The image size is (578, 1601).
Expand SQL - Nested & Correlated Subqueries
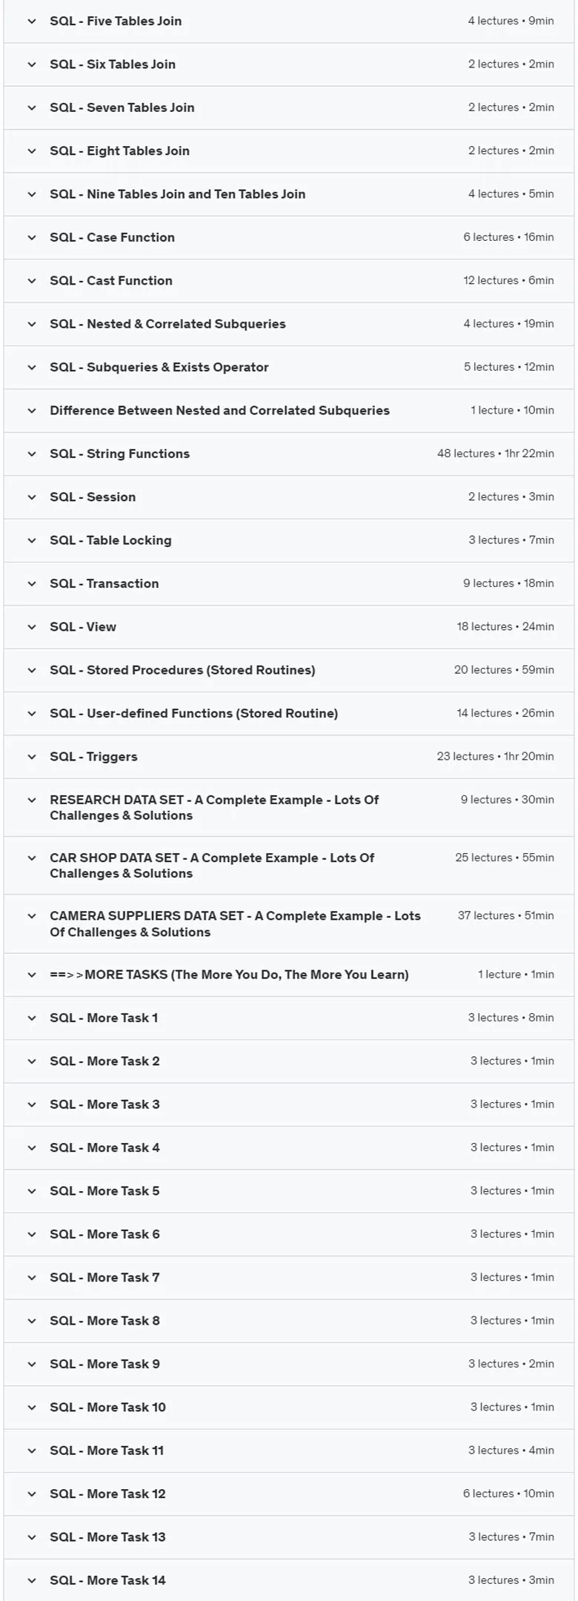pyautogui.click(x=289, y=324)
